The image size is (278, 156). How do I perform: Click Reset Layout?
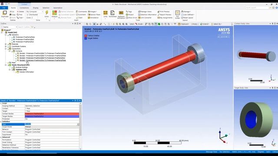click(x=187, y=17)
